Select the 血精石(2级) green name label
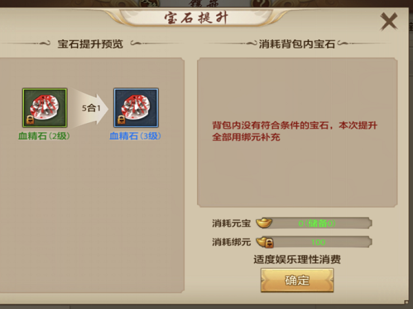The image size is (413, 309). [x=44, y=136]
